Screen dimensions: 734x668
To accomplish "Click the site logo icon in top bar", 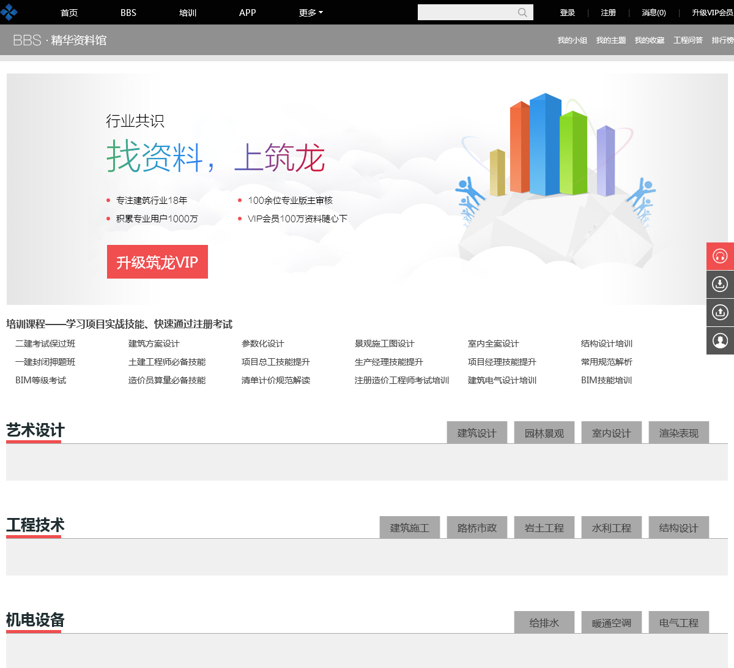I will coord(9,12).
